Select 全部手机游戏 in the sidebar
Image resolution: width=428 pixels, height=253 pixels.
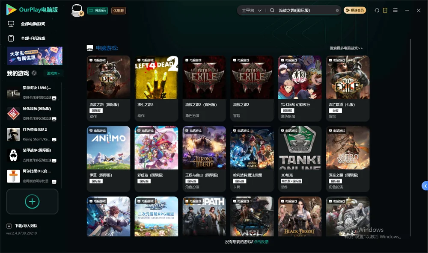33,38
